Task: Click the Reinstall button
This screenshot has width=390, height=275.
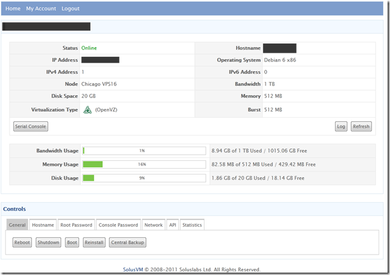Action: pyautogui.click(x=94, y=242)
